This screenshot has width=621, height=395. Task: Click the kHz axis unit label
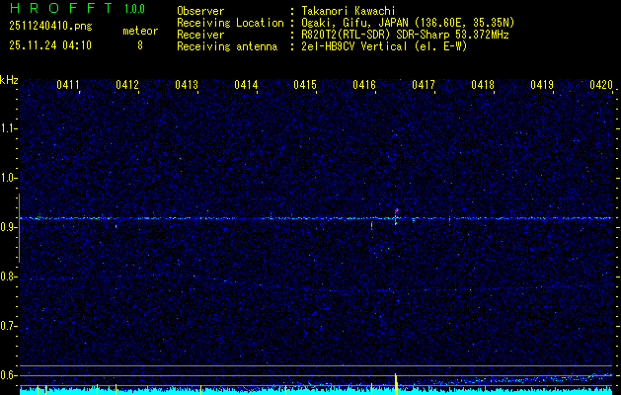tap(9, 80)
